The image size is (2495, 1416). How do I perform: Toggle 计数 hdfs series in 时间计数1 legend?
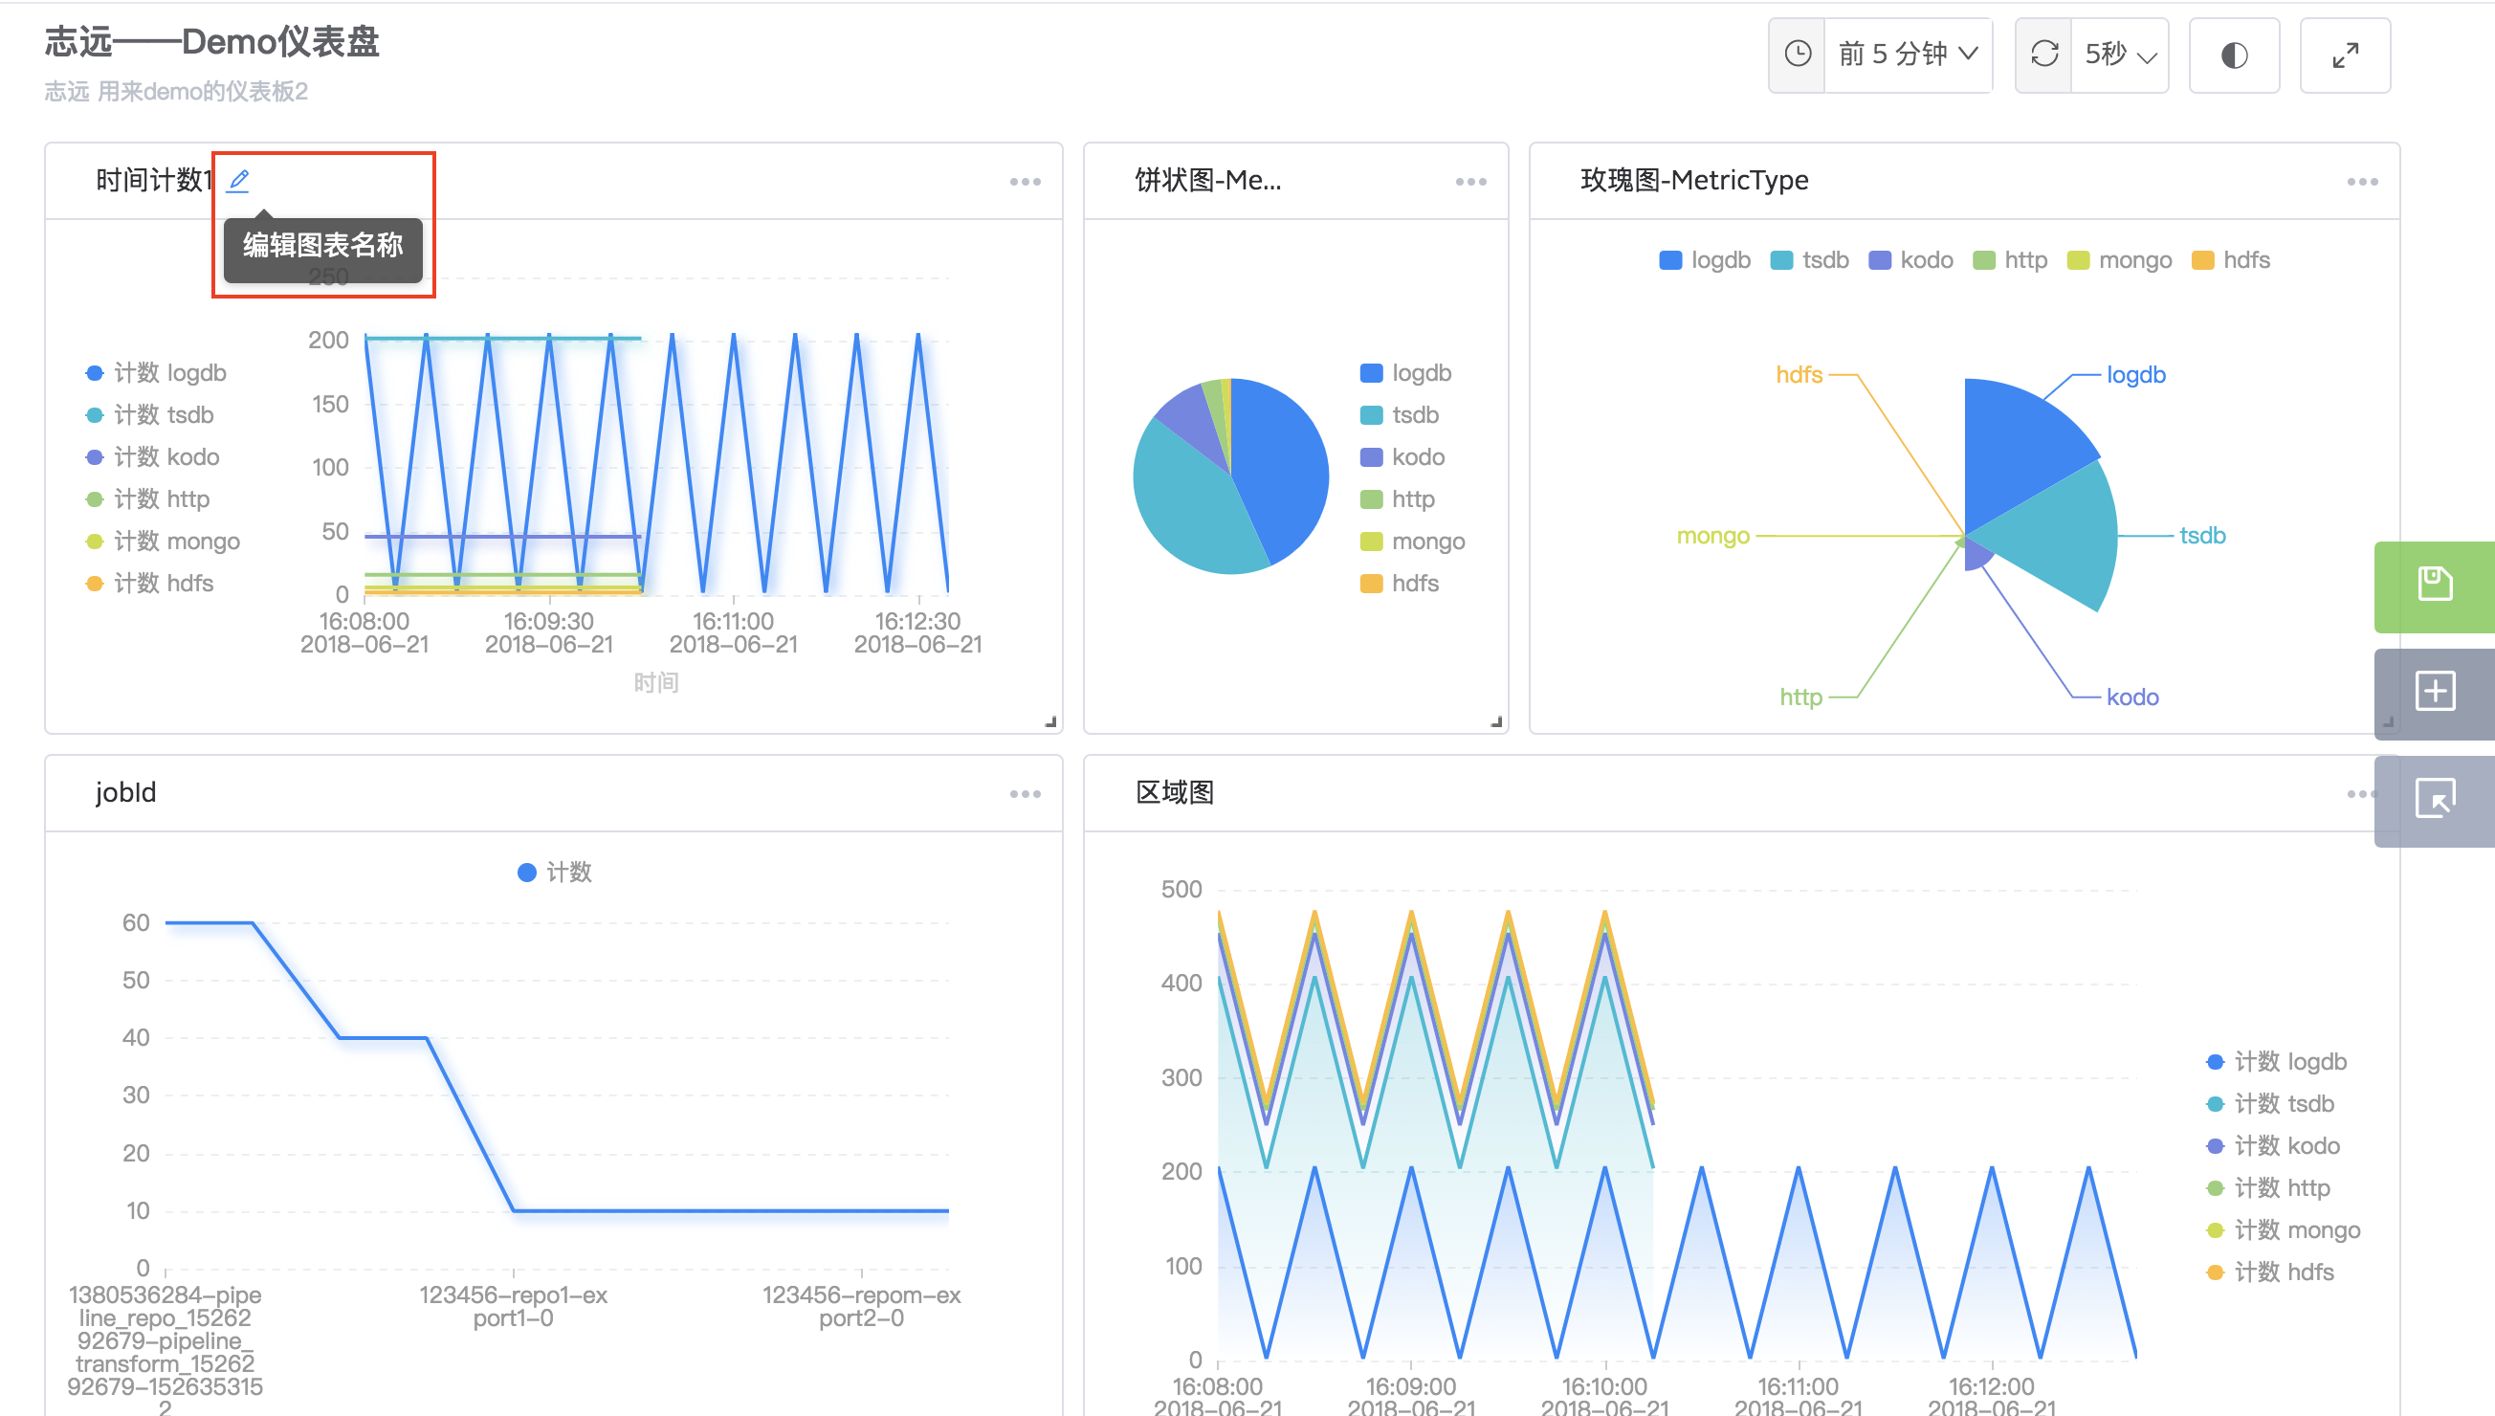149,583
